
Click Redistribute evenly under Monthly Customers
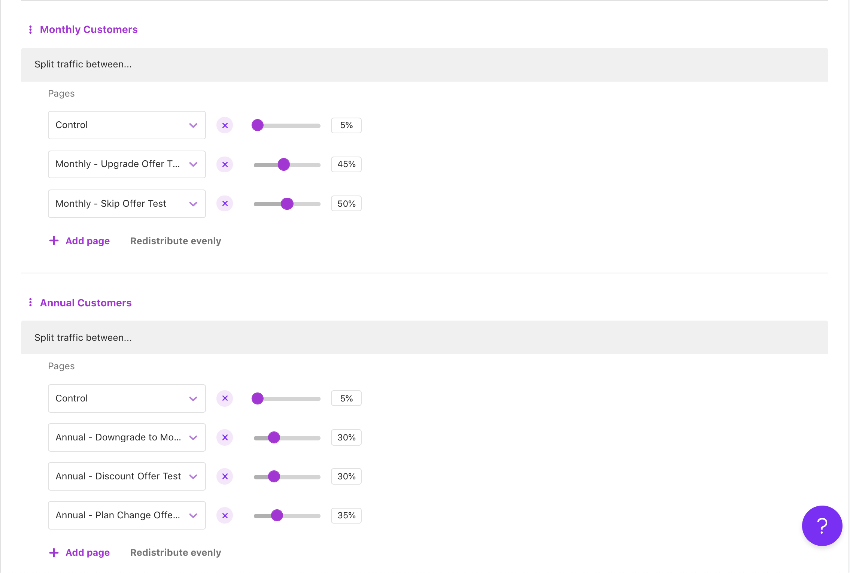pyautogui.click(x=176, y=241)
